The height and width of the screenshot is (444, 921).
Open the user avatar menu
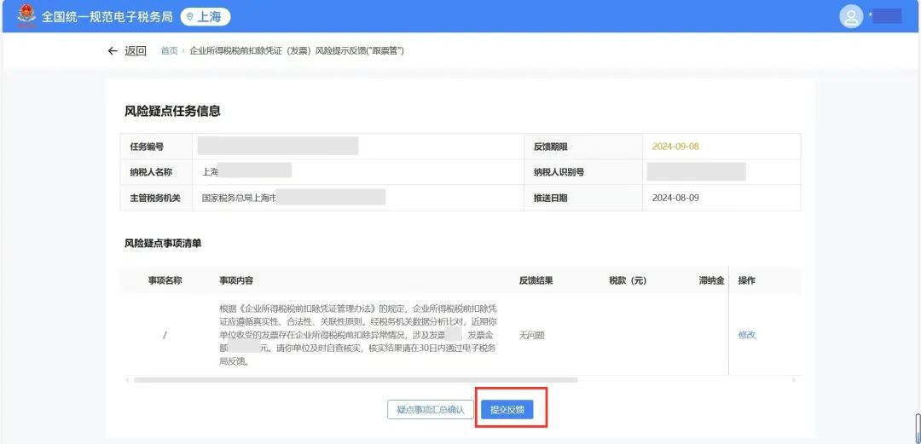[x=850, y=16]
